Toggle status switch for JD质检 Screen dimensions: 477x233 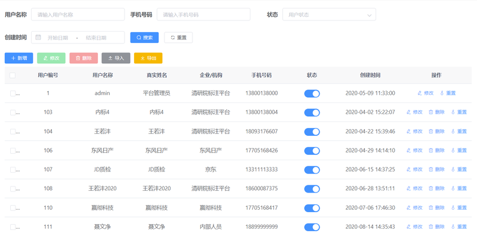point(312,170)
